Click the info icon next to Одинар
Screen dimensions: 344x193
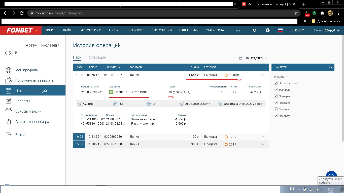81,104
